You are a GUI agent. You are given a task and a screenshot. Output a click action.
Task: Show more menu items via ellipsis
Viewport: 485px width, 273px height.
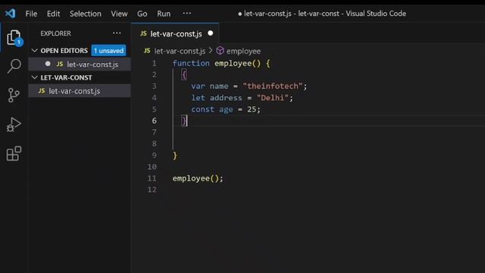pos(187,14)
